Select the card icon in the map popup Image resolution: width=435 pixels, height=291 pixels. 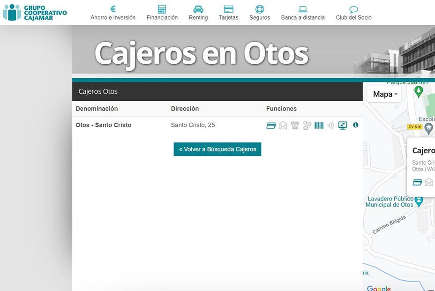(417, 182)
